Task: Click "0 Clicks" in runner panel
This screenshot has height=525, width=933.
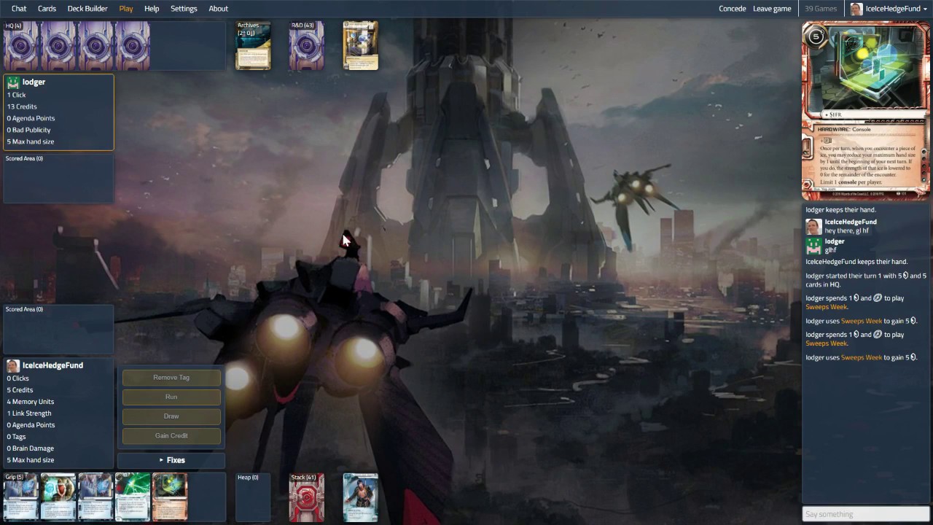Action: (18, 378)
